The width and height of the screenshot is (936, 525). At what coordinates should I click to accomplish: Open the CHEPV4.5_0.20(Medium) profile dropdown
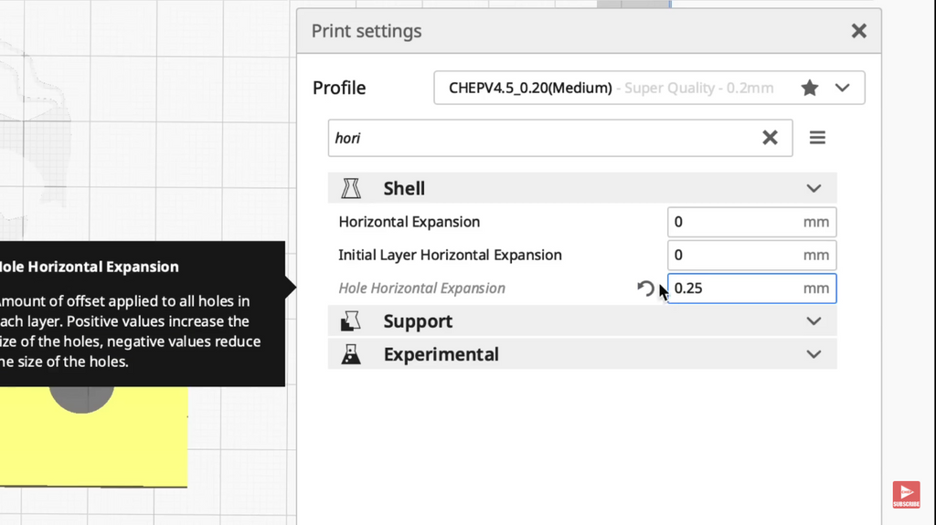pos(649,88)
